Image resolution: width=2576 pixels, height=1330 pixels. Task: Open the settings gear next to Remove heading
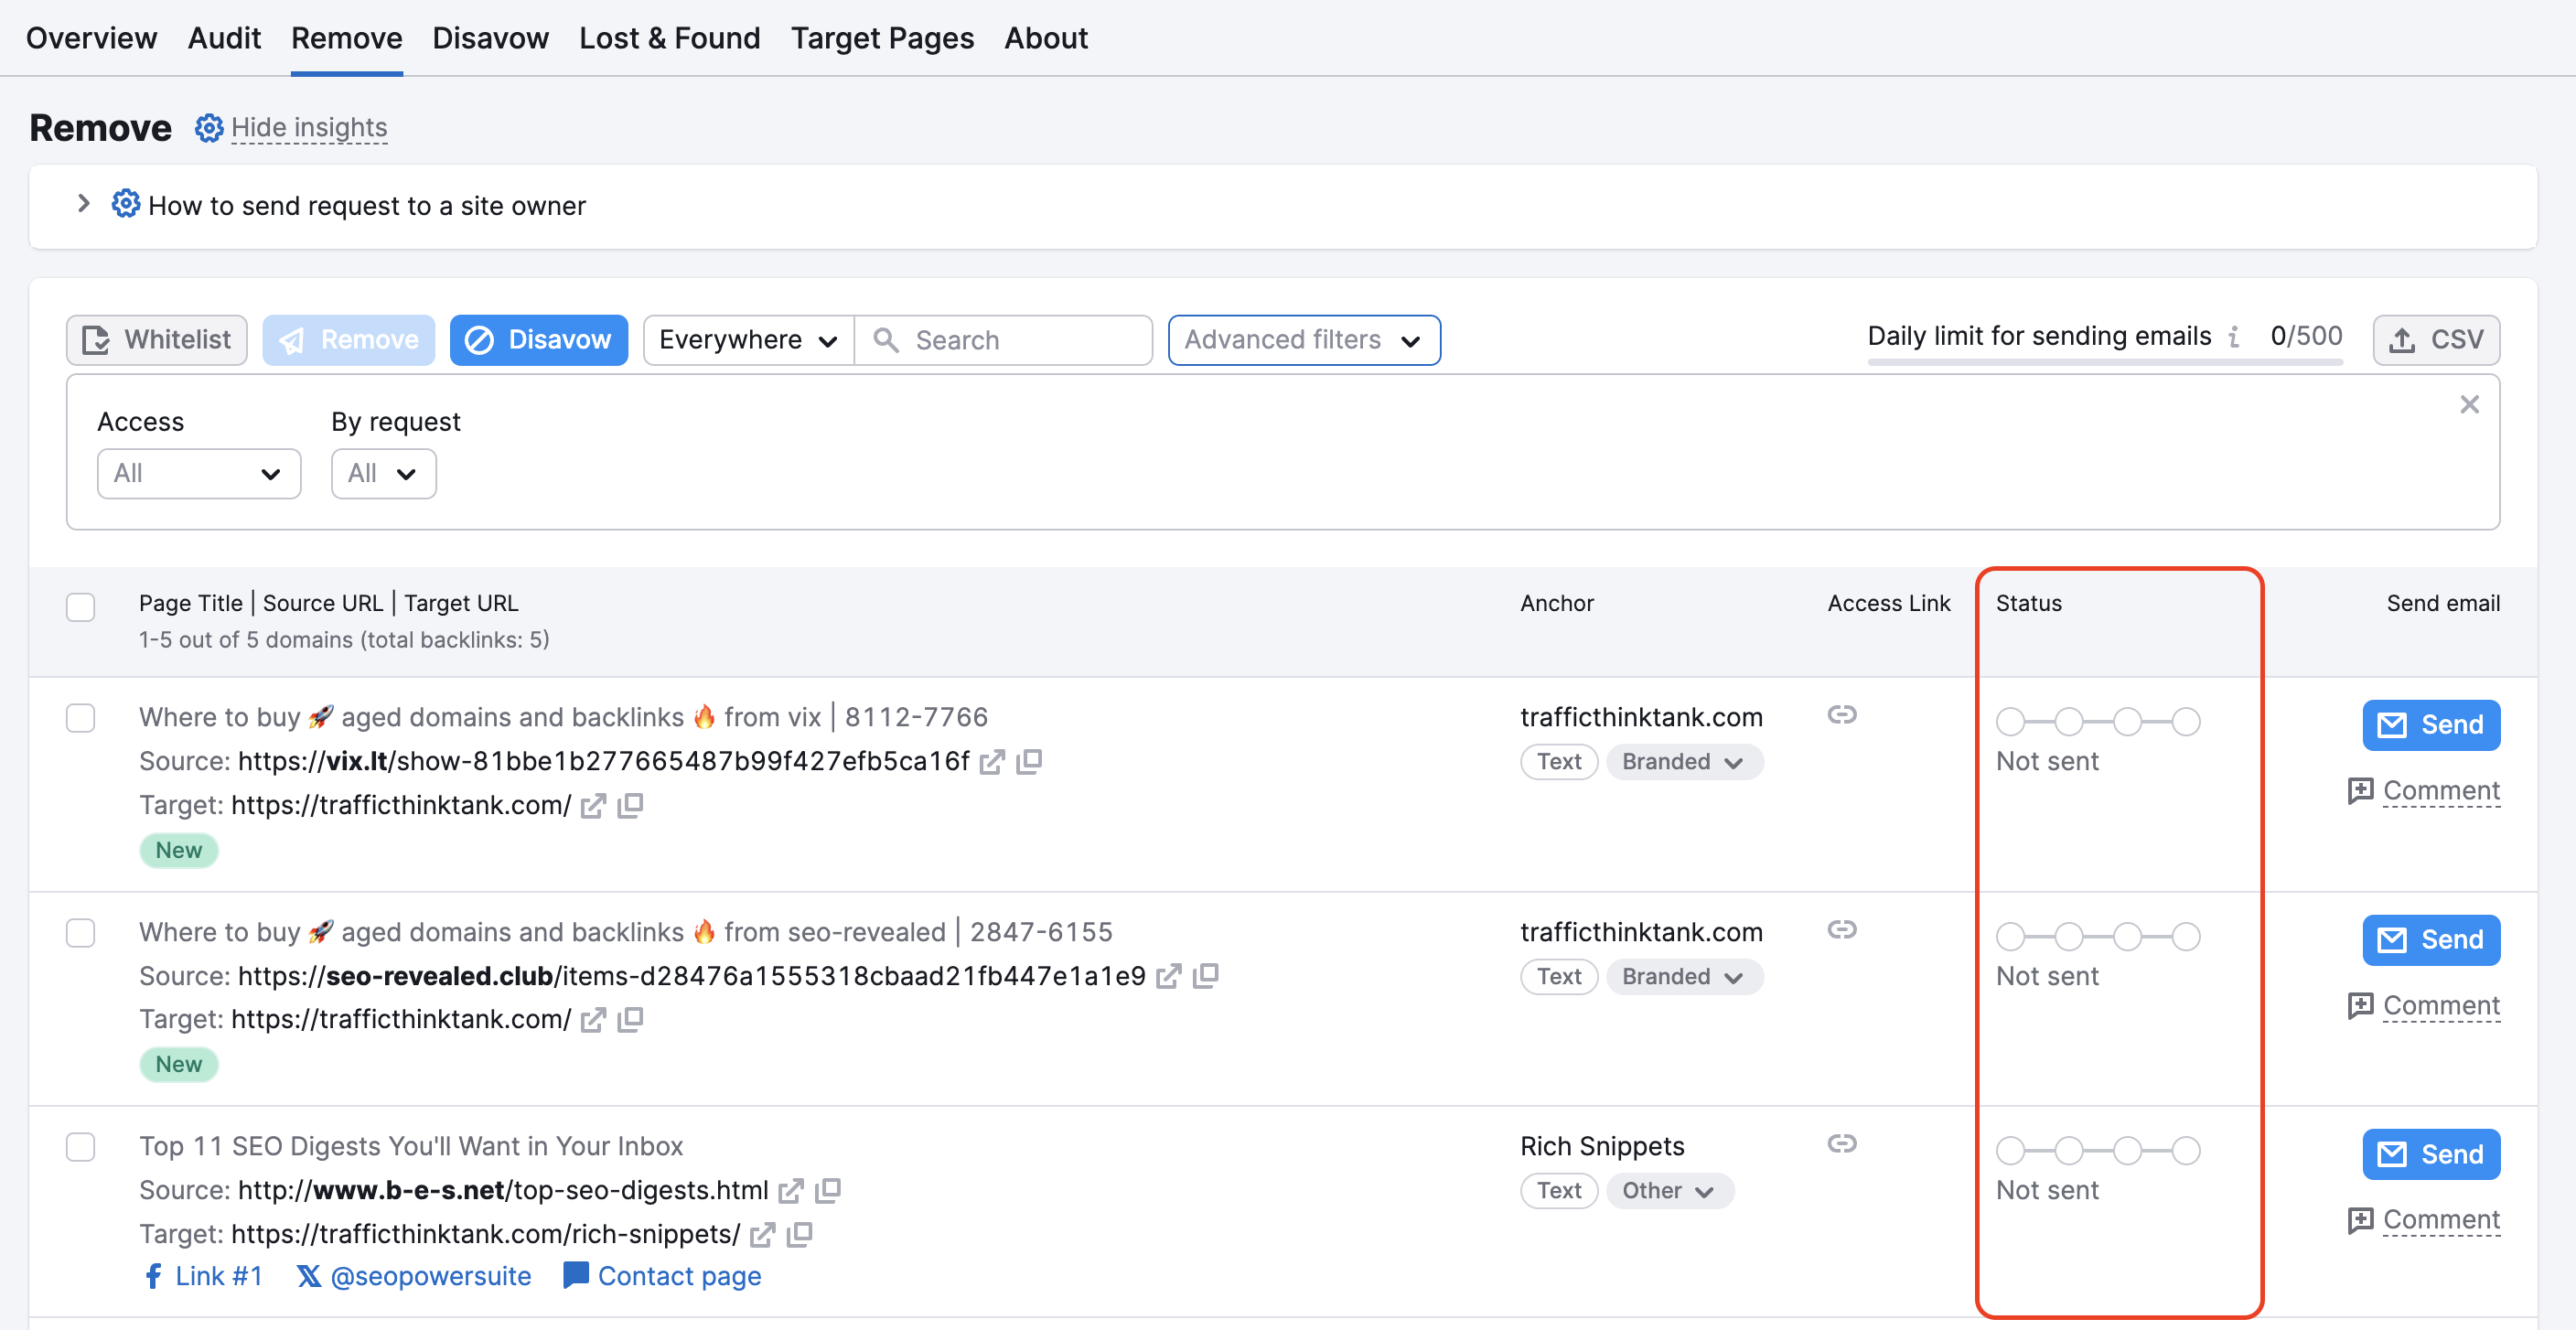(209, 127)
